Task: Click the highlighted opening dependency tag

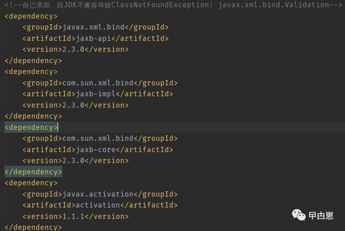Action: (x=31, y=127)
